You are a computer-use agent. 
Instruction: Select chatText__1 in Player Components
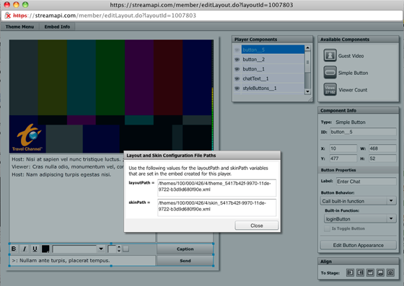coord(273,79)
